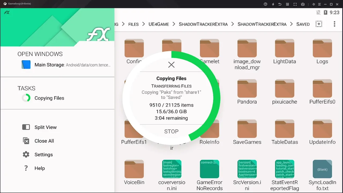Open the three-dot overflow menu
Viewport: 343px width, 193px height.
(x=334, y=24)
